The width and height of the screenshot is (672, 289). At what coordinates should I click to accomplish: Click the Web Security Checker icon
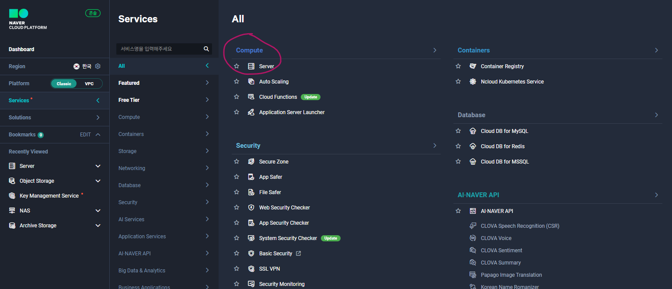pos(251,208)
